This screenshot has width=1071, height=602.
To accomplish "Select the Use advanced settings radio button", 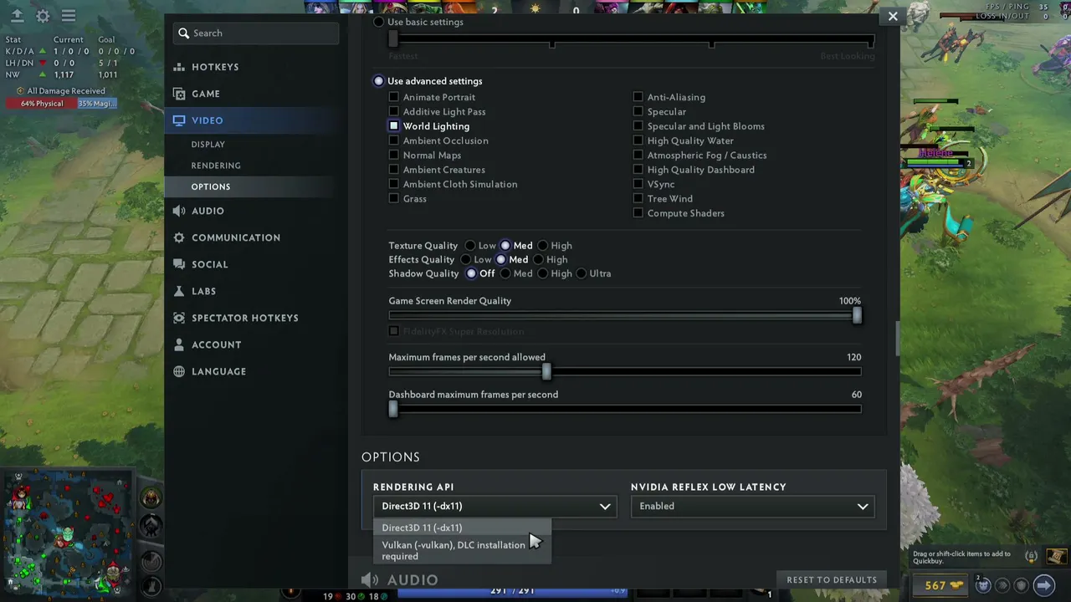I will point(379,81).
